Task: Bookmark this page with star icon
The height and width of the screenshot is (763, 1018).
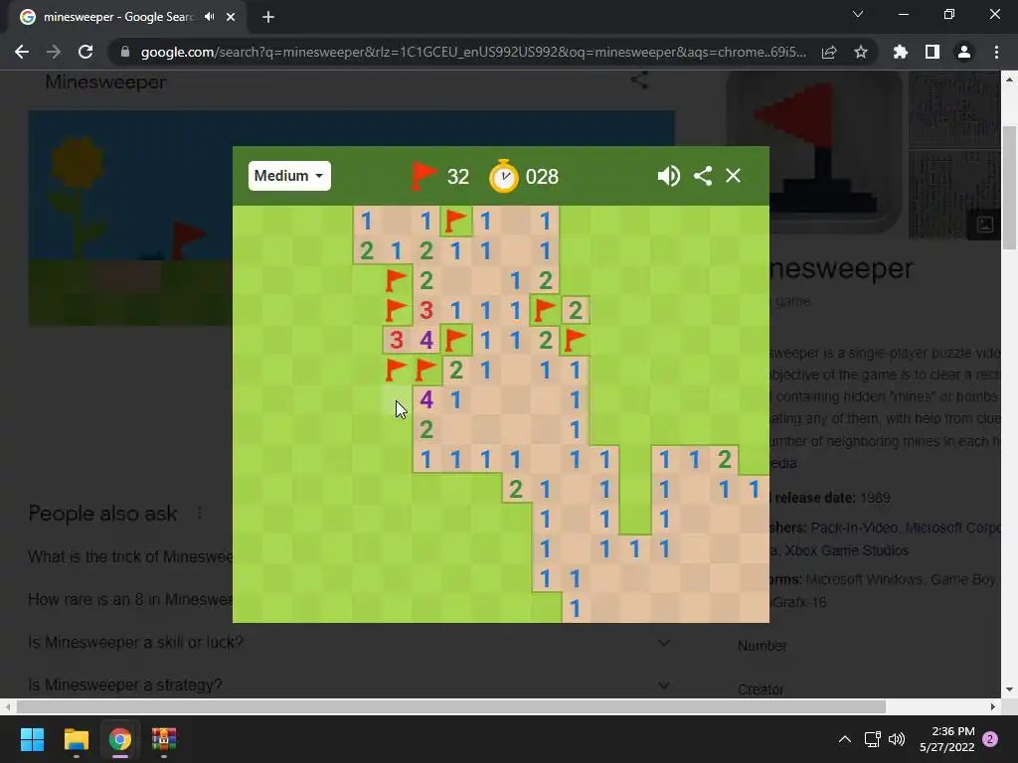Action: tap(861, 52)
